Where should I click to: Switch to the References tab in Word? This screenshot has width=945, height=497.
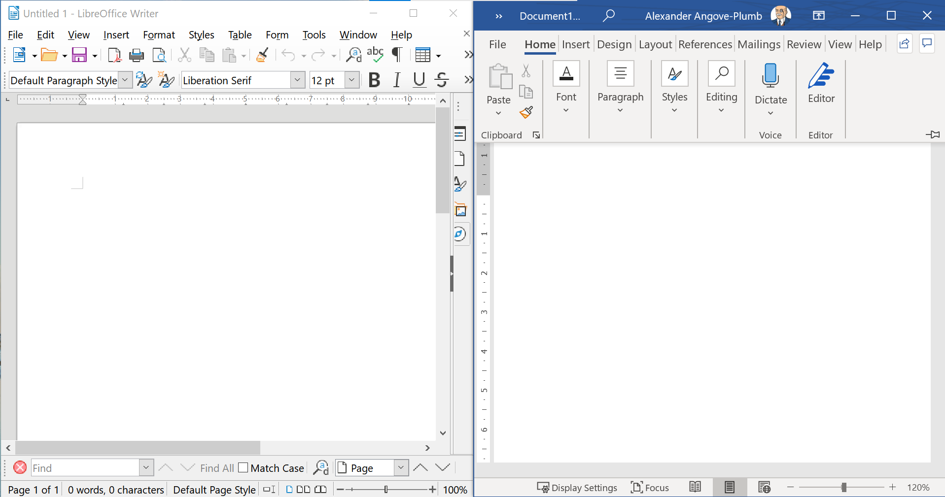(705, 44)
